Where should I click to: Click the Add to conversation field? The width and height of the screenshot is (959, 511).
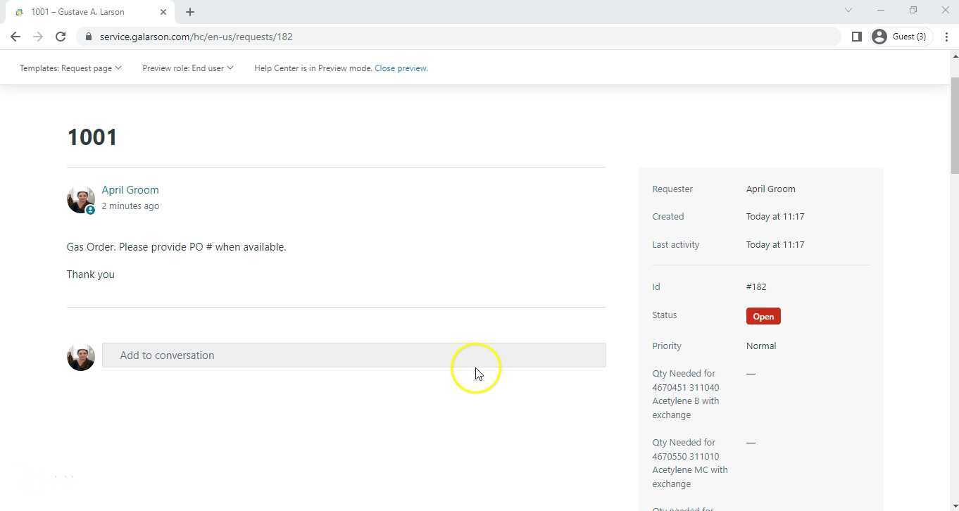(353, 355)
